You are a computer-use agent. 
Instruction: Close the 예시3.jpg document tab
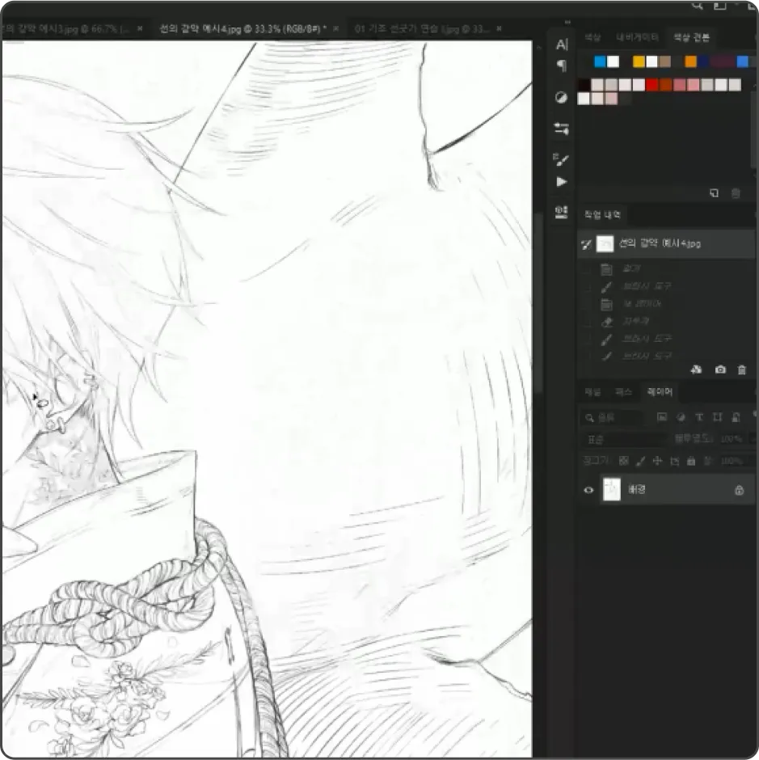click(140, 28)
